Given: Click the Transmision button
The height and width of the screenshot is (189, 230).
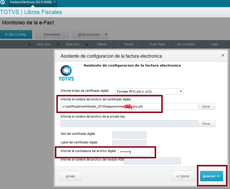Looking at the screenshot, I should coord(52,34).
